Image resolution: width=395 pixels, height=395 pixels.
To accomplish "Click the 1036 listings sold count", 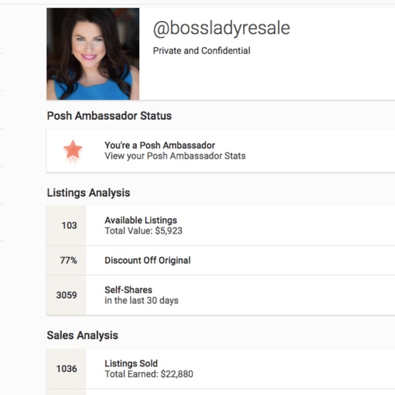I will tap(67, 369).
